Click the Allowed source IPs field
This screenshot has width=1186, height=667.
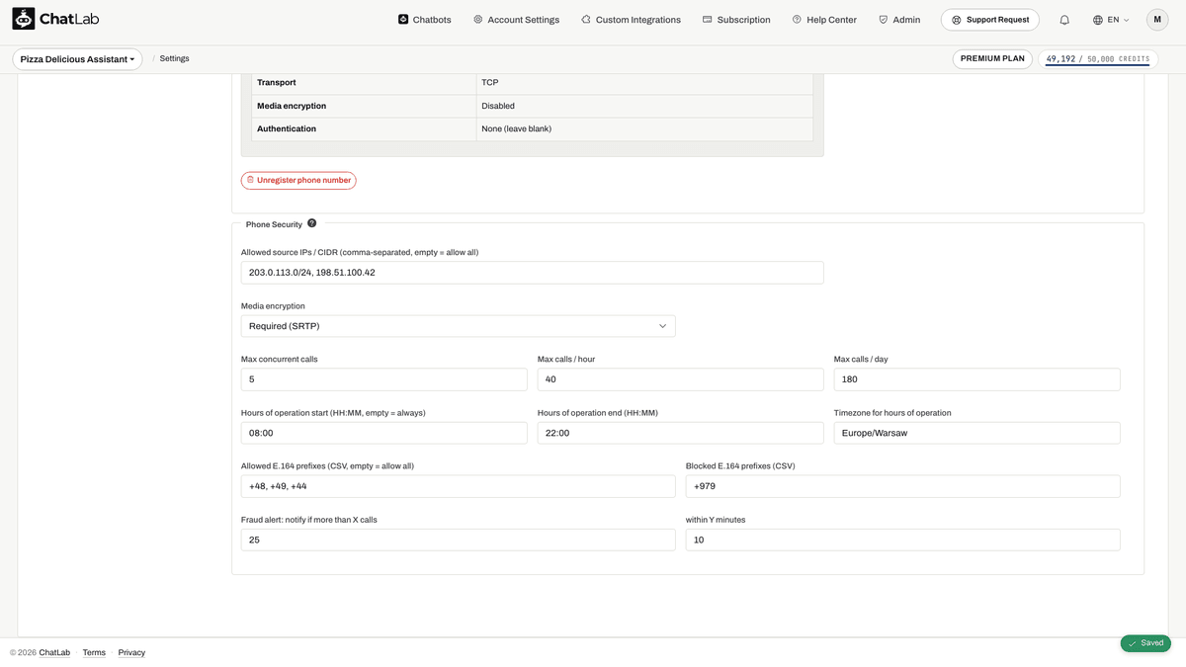(x=532, y=273)
